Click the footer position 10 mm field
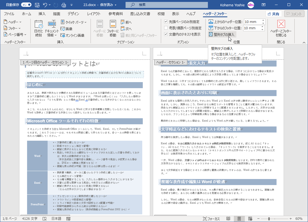The height and width of the screenshot is (222, 308). pos(252,28)
